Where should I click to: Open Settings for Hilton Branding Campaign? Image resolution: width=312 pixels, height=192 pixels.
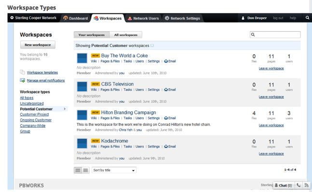tap(154, 118)
